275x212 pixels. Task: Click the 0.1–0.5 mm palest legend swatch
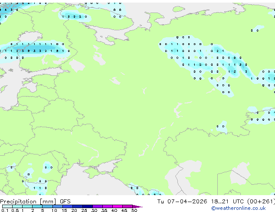pyautogui.click(x=7, y=206)
